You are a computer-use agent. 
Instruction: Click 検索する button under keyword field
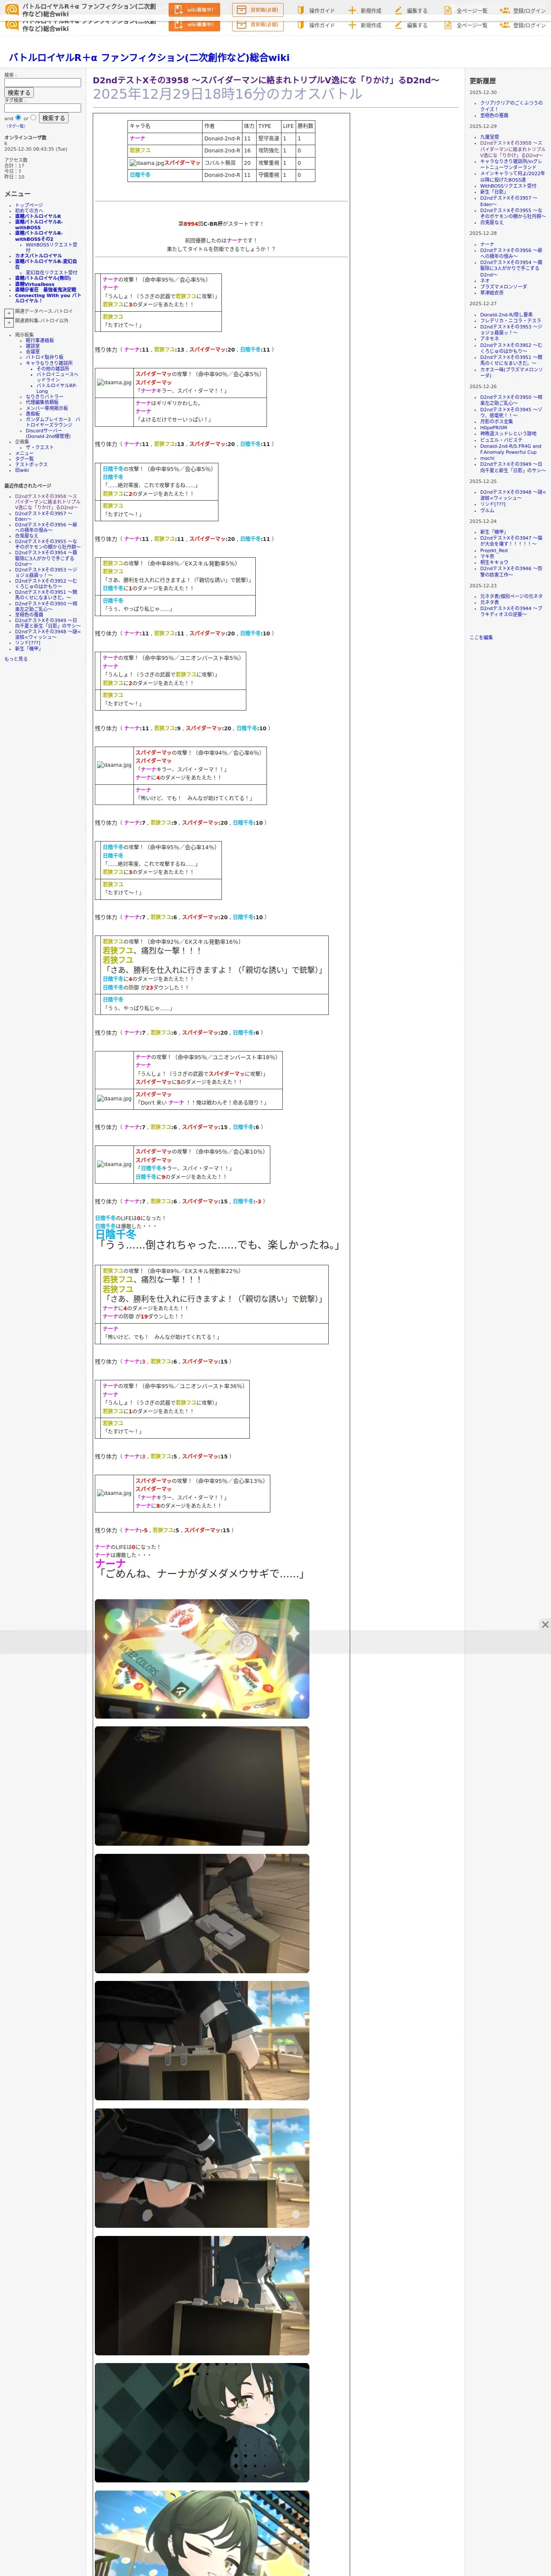[x=19, y=93]
